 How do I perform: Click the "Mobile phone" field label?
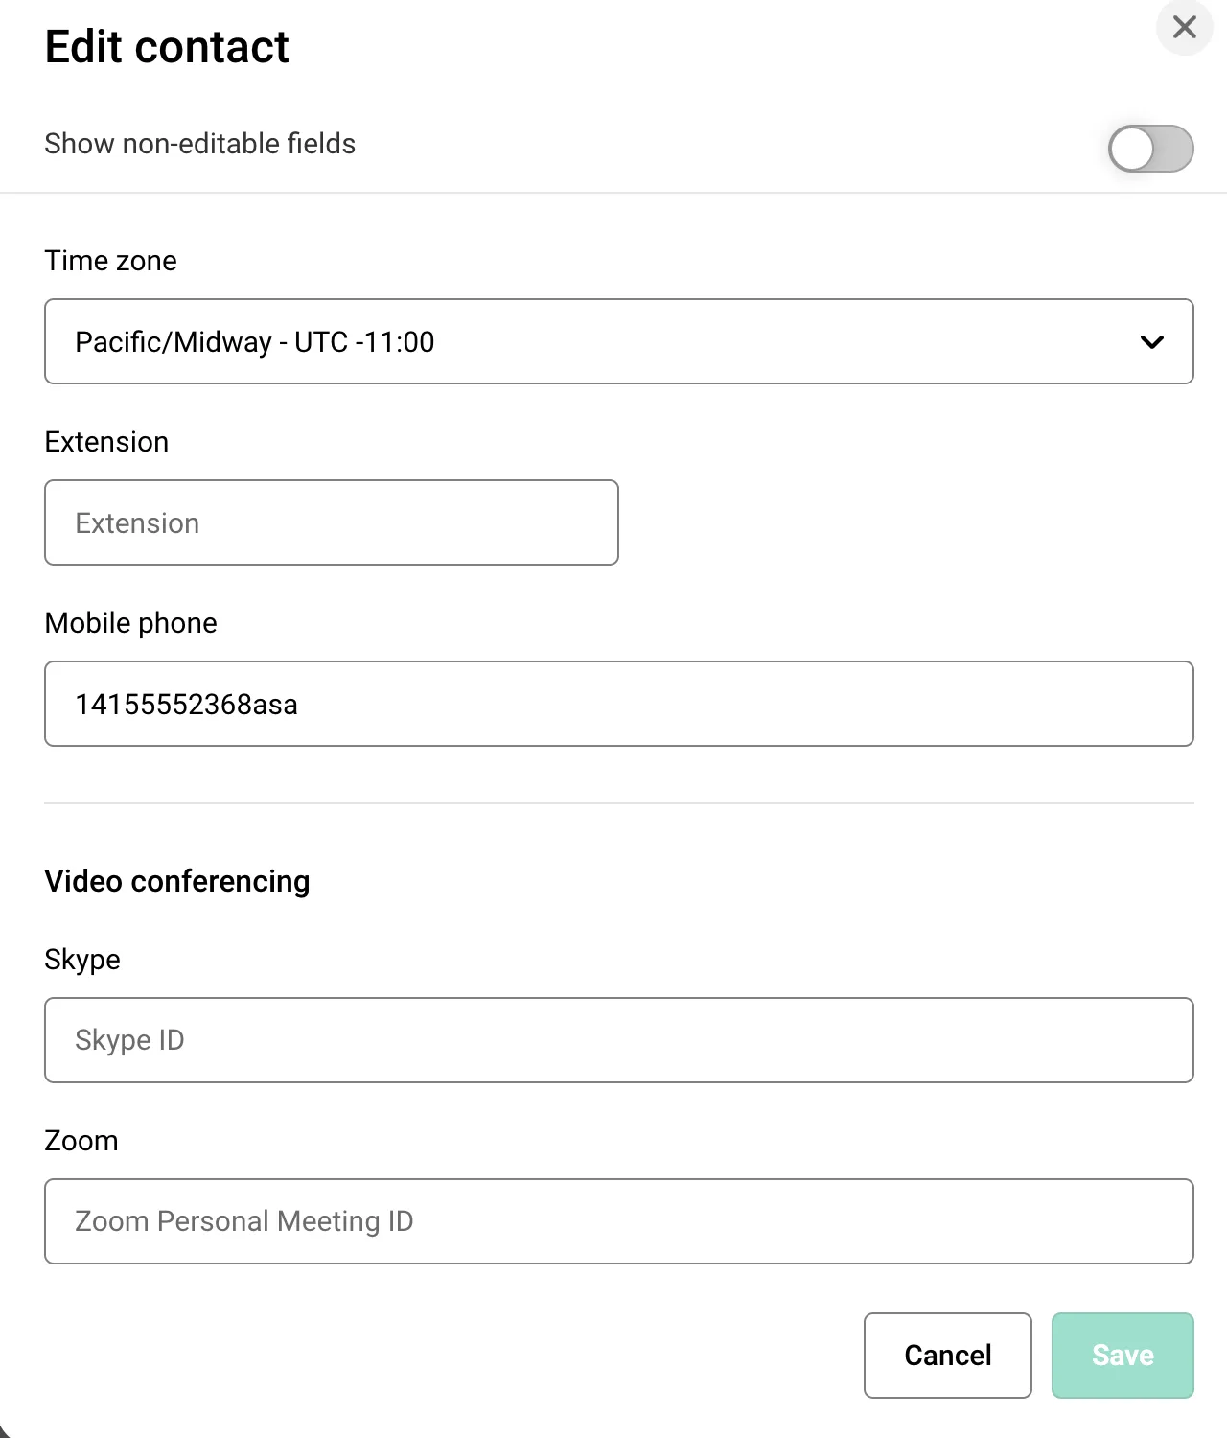click(x=131, y=623)
